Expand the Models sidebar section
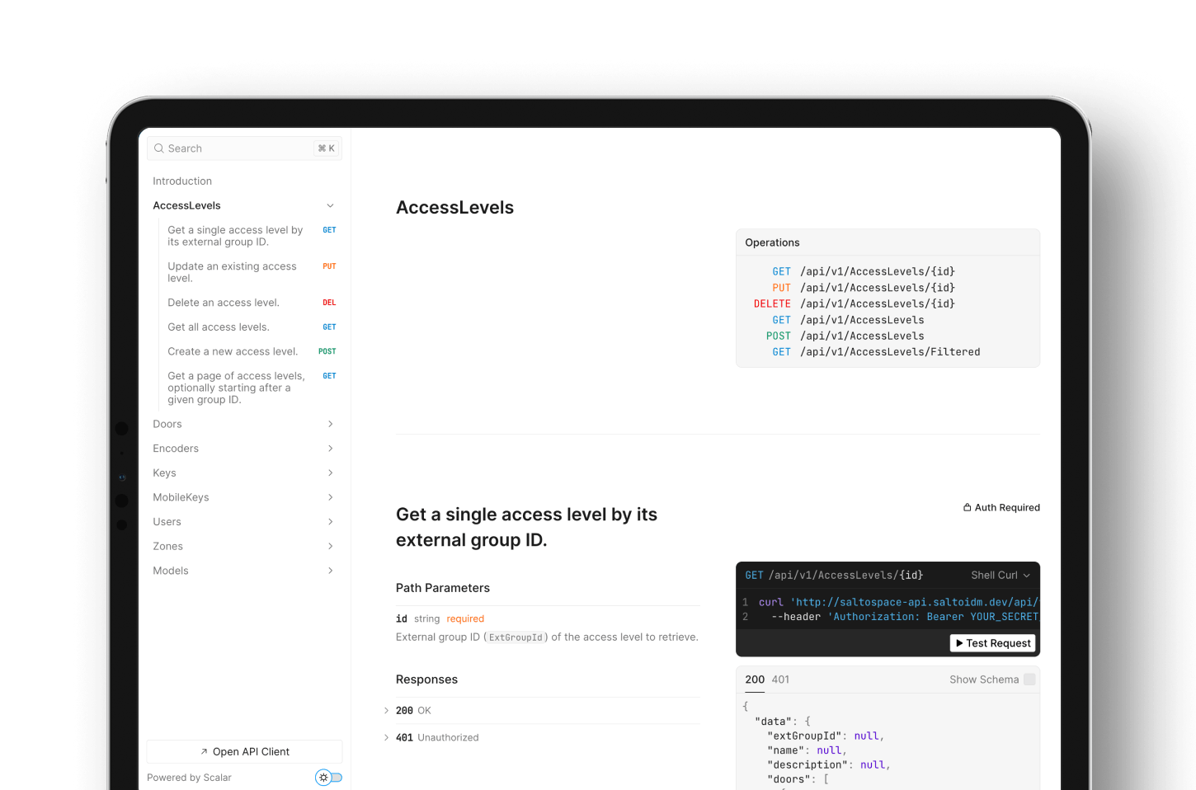This screenshot has width=1196, height=790. (330, 571)
